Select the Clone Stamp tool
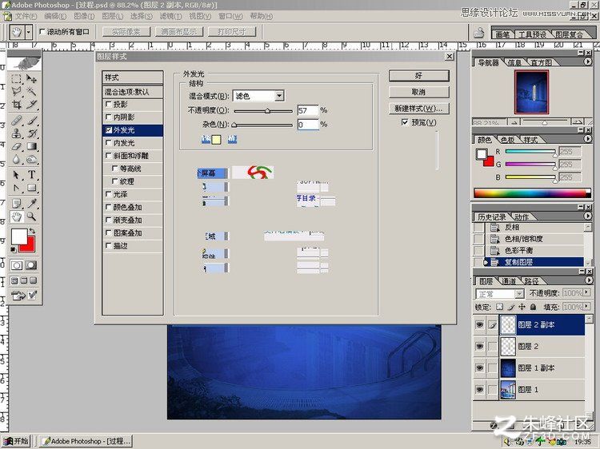Screen dimensions: 600x449 [x=16, y=133]
